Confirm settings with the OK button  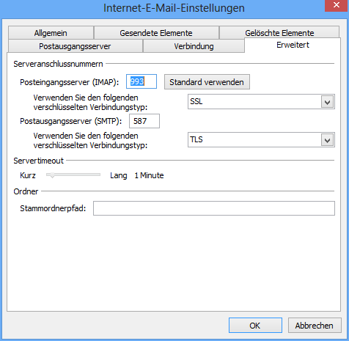pyautogui.click(x=255, y=326)
